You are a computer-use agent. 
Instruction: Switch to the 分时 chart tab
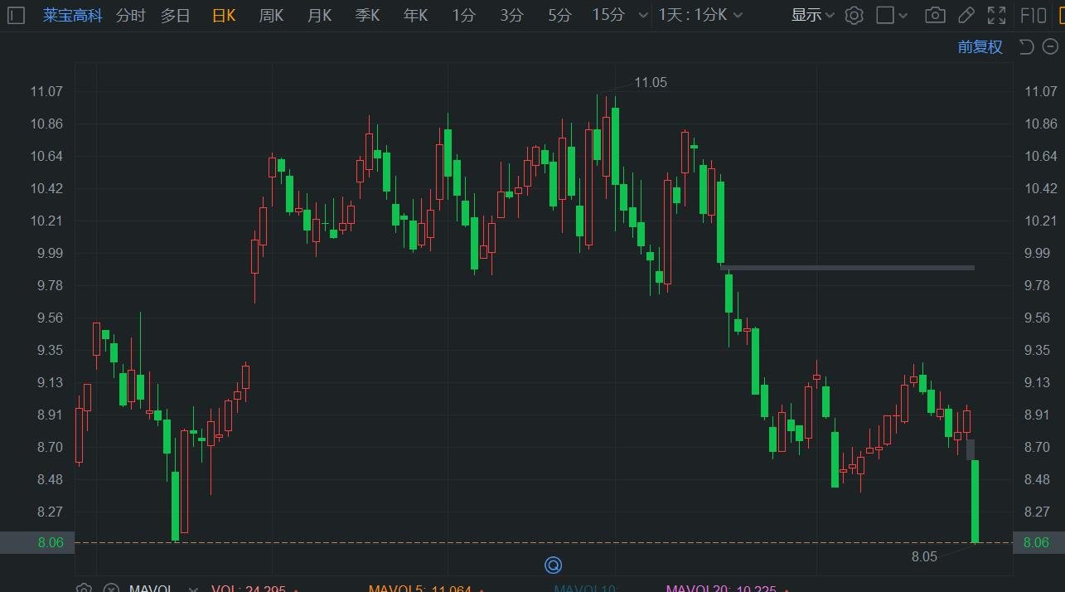click(x=130, y=15)
